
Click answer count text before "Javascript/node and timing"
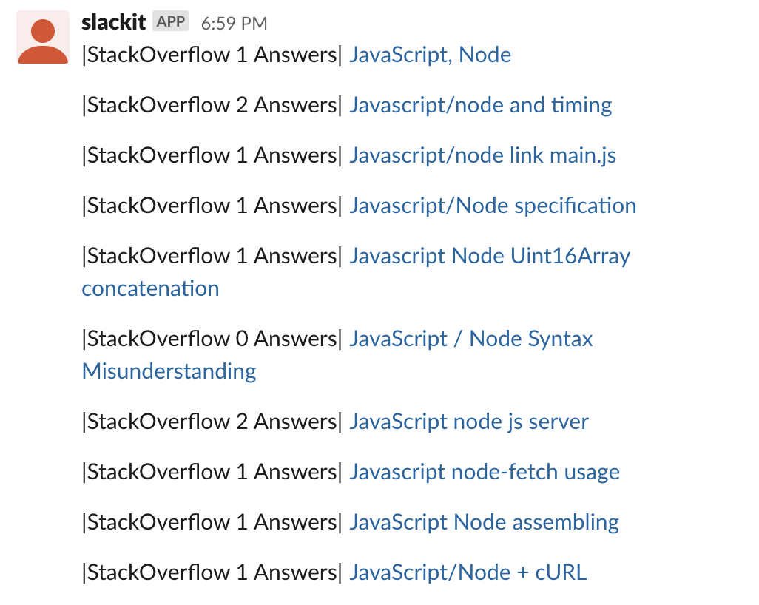pyautogui.click(x=212, y=105)
